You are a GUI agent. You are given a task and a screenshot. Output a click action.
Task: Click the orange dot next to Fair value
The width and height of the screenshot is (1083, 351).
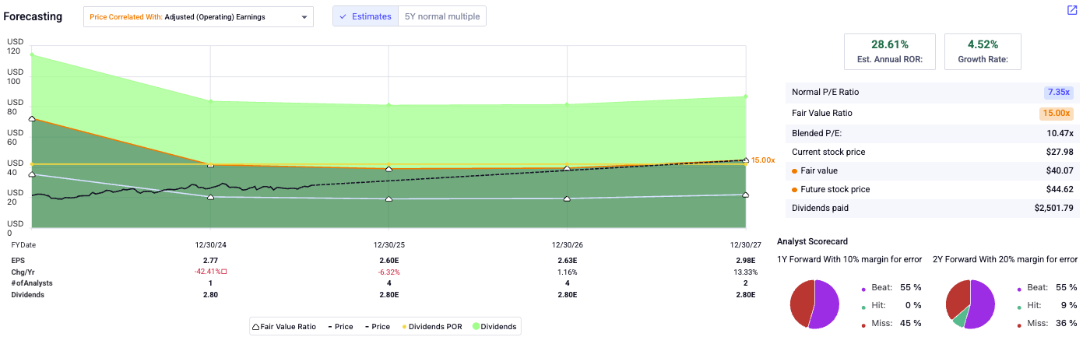pyautogui.click(x=794, y=170)
